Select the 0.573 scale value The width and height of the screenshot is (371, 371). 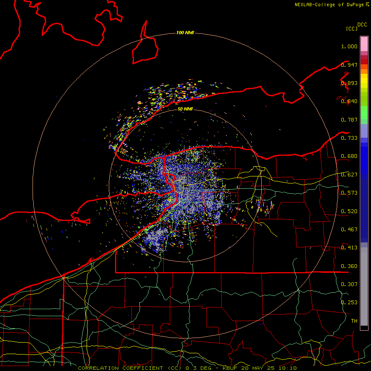[x=349, y=193]
